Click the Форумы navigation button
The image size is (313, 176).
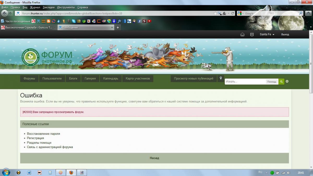(x=29, y=78)
